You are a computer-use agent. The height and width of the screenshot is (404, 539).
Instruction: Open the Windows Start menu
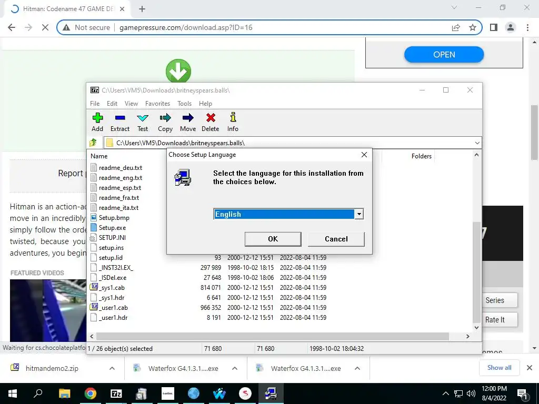click(x=13, y=393)
